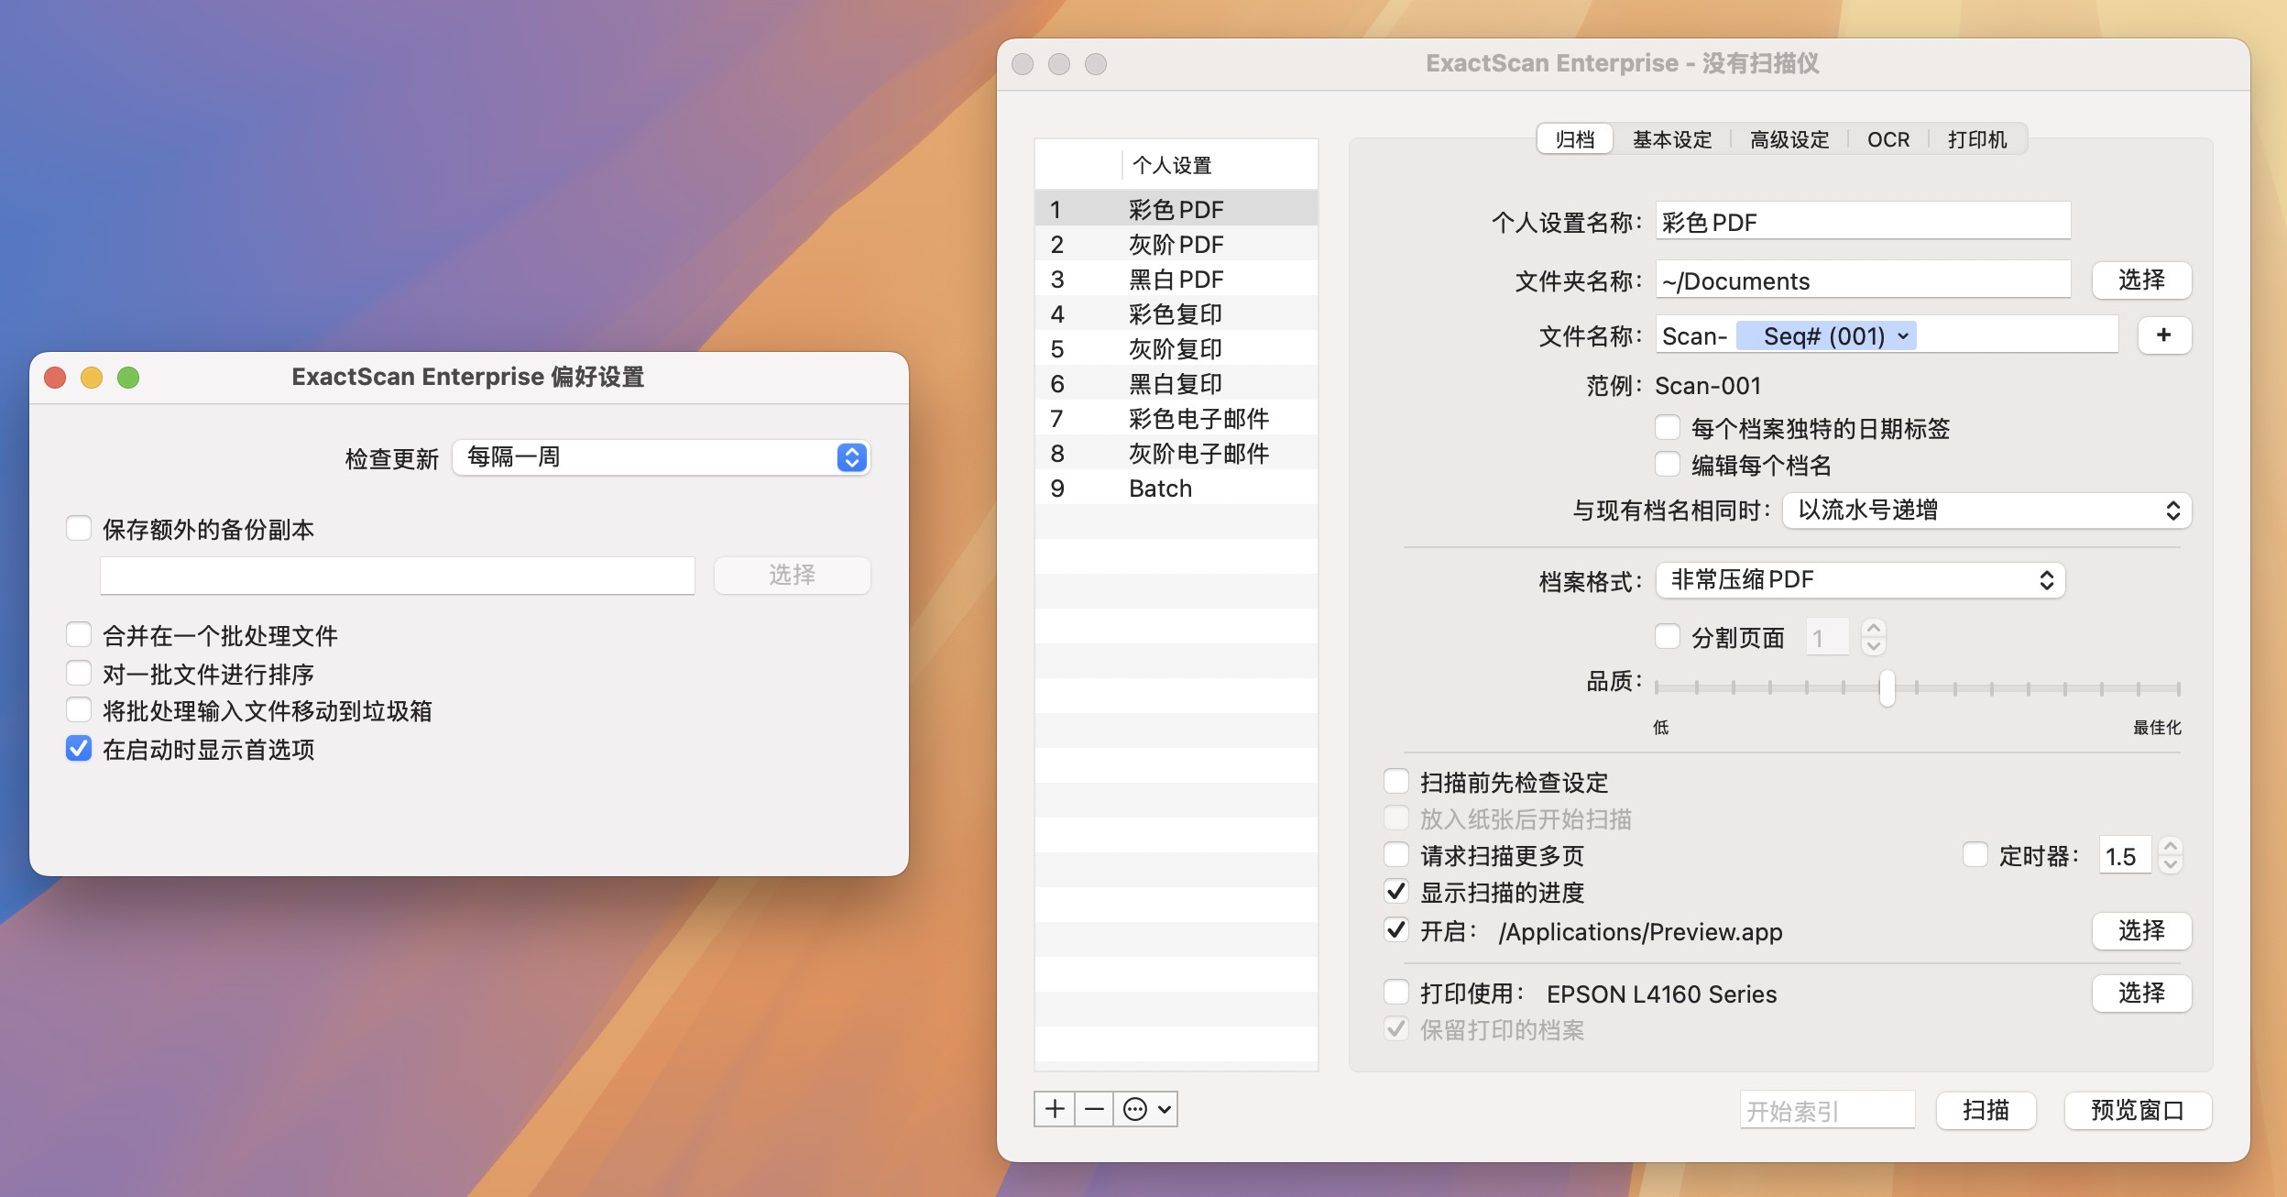This screenshot has width=2287, height=1197.
Task: Select the Batch preset in the list
Action: (x=1159, y=488)
